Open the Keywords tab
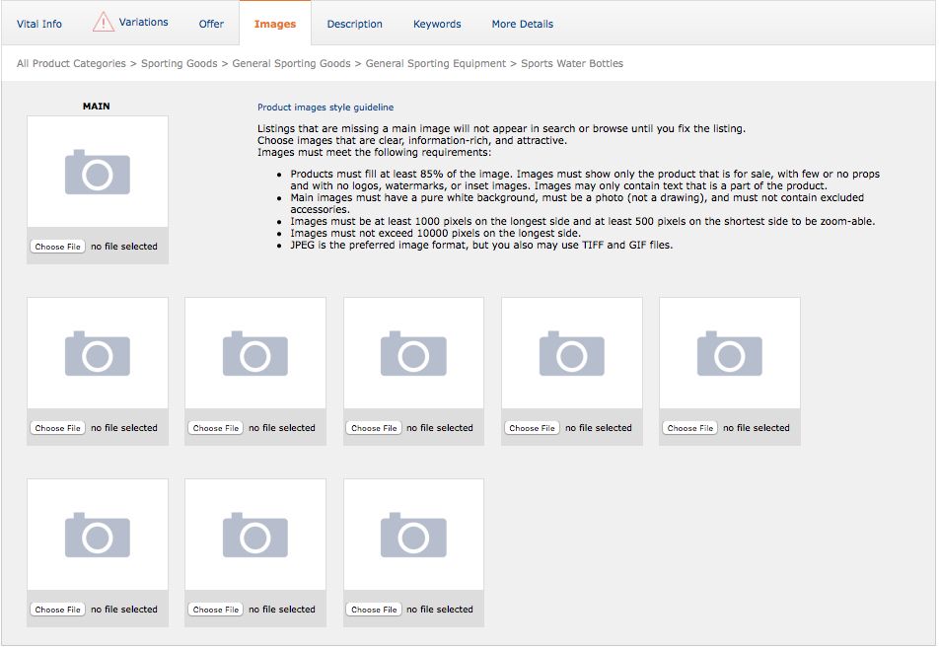 coord(437,23)
